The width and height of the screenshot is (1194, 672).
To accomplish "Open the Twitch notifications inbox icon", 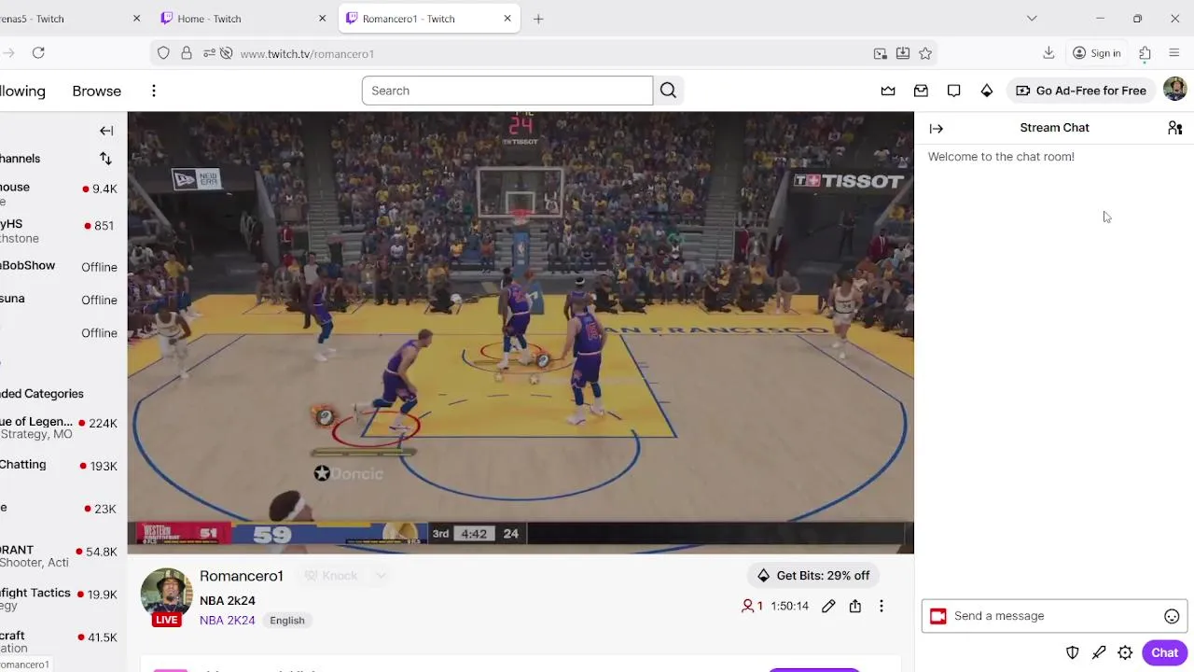I will coord(921,91).
